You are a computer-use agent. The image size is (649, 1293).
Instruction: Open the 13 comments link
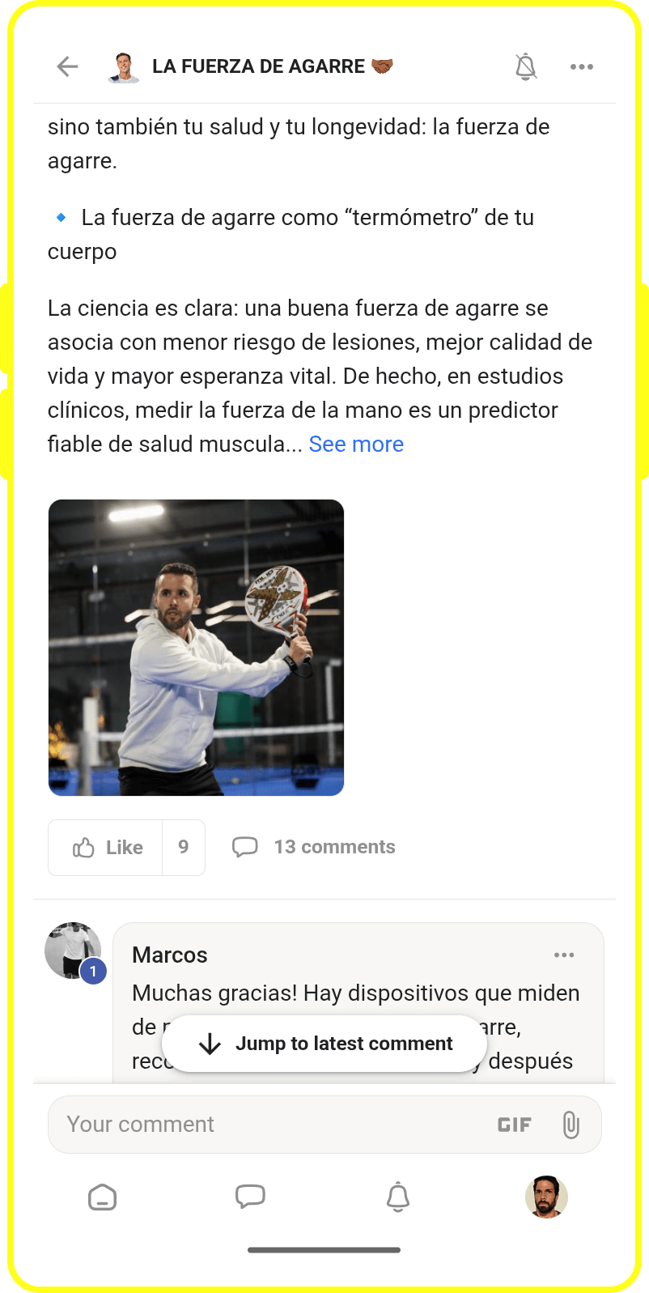tap(334, 847)
